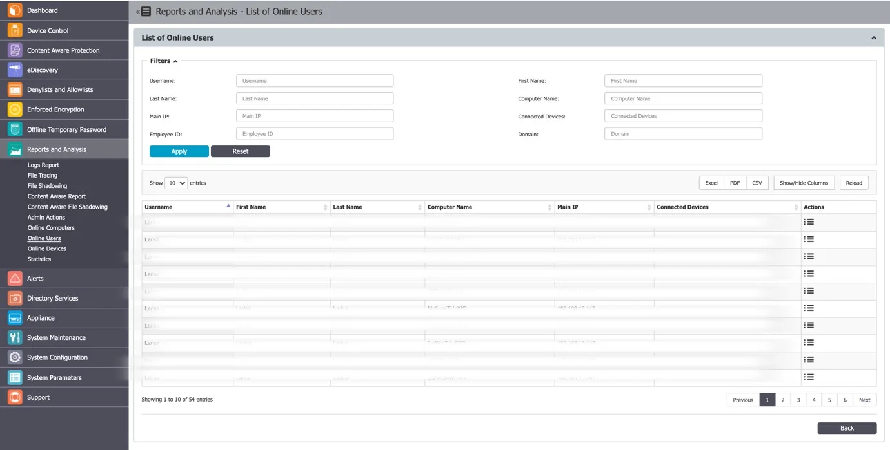890x450 pixels.
Task: Open File Shadowing submenu item
Action: click(x=47, y=185)
